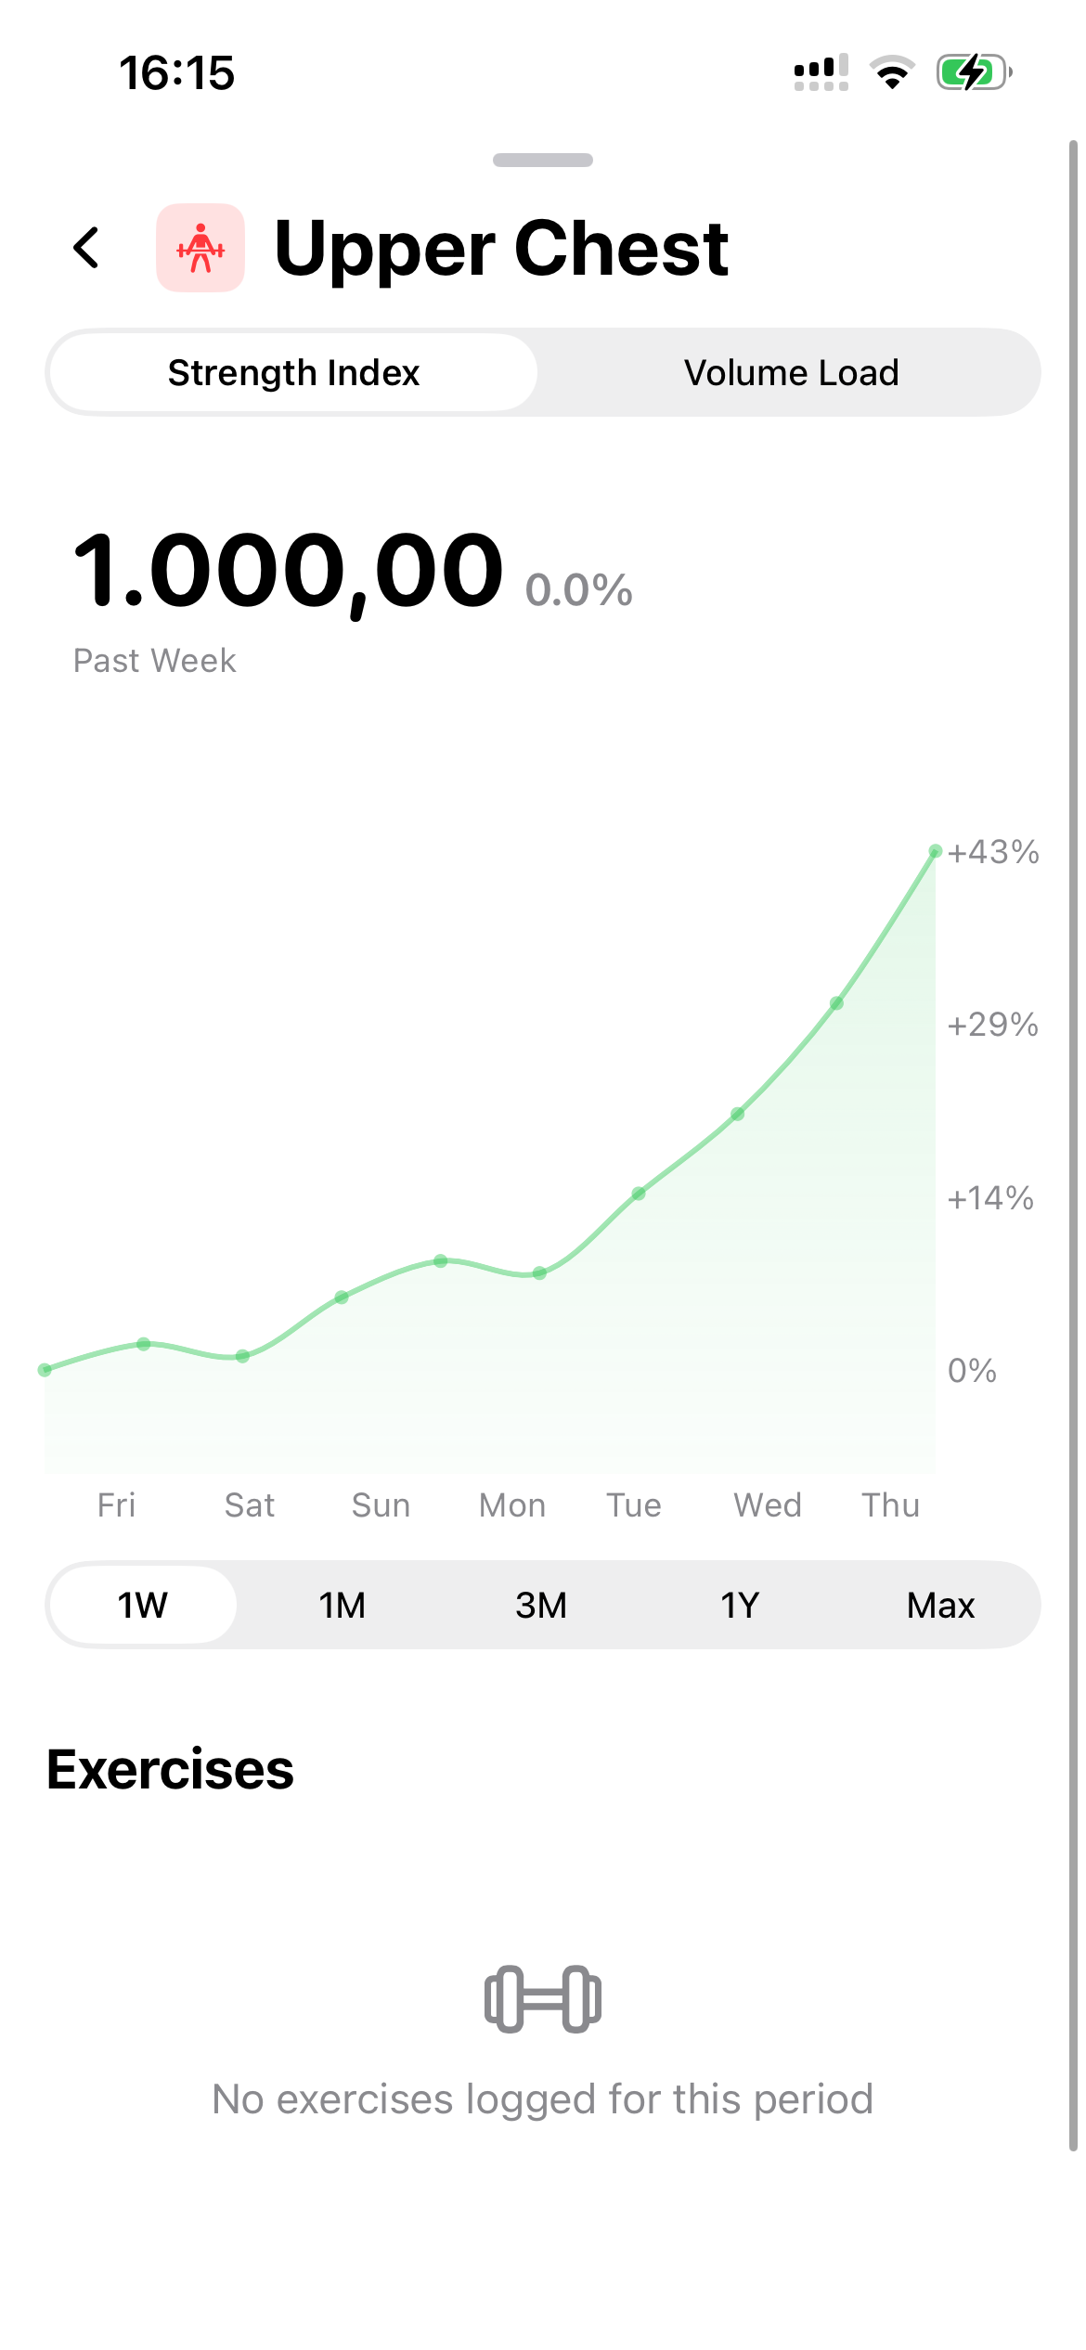Screen dimensions: 1086x2350
Task: Tap the gray dumbbell icon in Exercises section
Action: (541, 1997)
